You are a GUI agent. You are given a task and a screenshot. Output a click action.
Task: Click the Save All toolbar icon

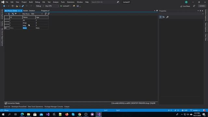click(x=23, y=6)
